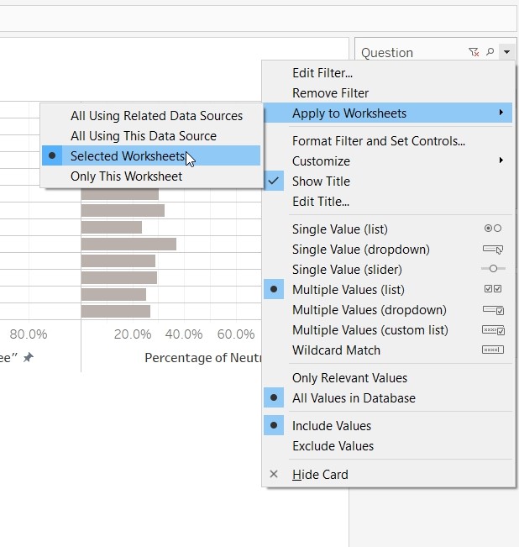Click the pin icon beside the axis title

click(28, 358)
